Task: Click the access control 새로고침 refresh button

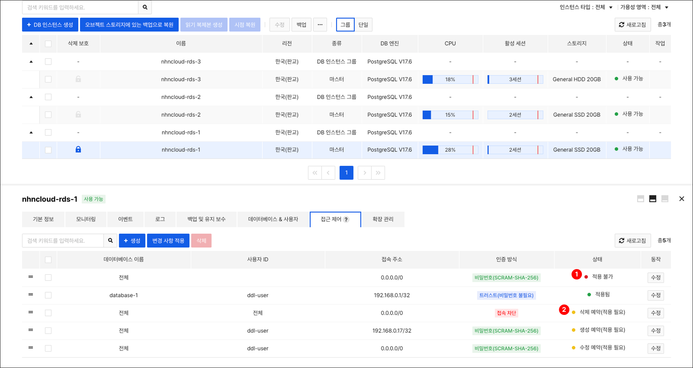Action: click(x=632, y=241)
